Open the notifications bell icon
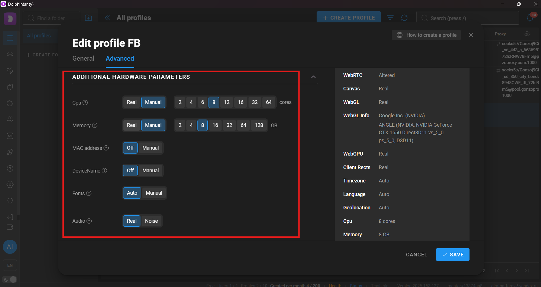Image resolution: width=541 pixels, height=287 pixels. tap(530, 18)
